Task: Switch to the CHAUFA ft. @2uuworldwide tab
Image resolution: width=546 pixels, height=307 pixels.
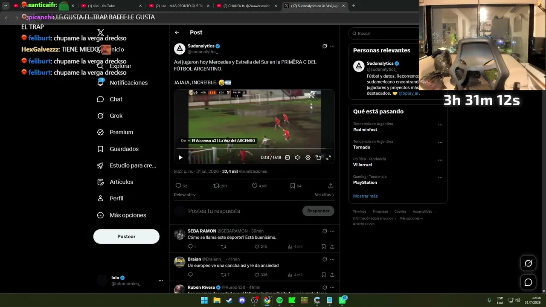Action: [247, 6]
